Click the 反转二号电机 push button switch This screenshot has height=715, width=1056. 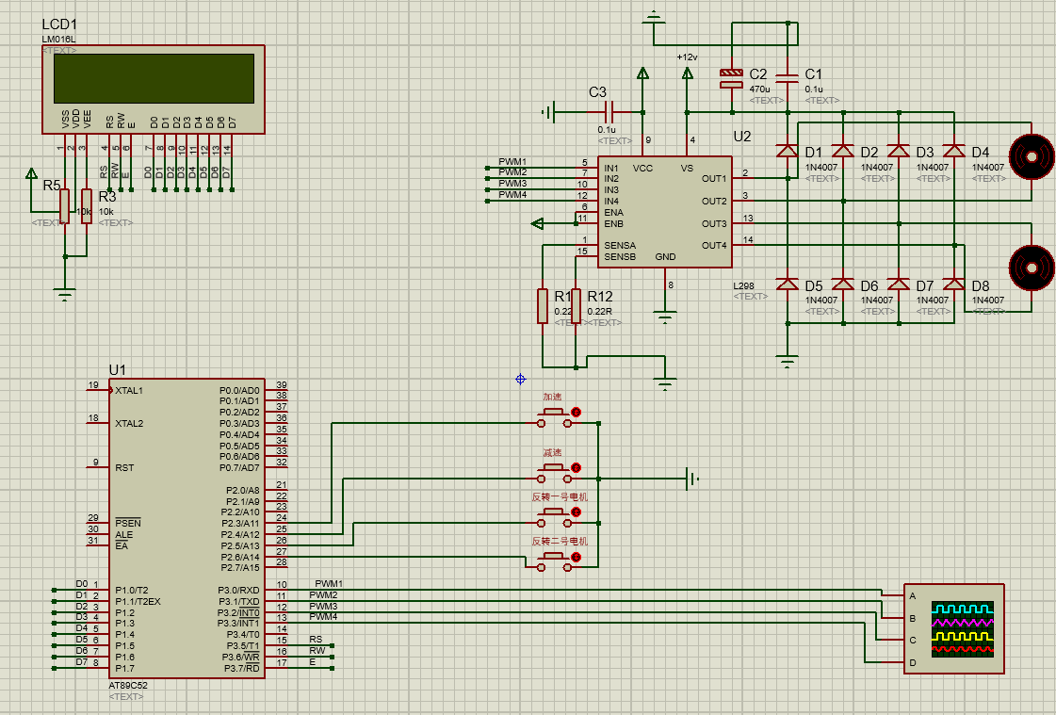pyautogui.click(x=554, y=562)
